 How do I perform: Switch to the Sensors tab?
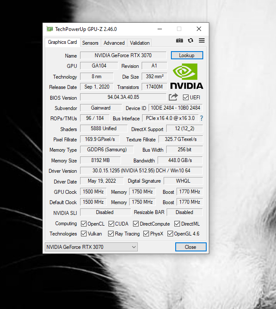[x=90, y=43]
